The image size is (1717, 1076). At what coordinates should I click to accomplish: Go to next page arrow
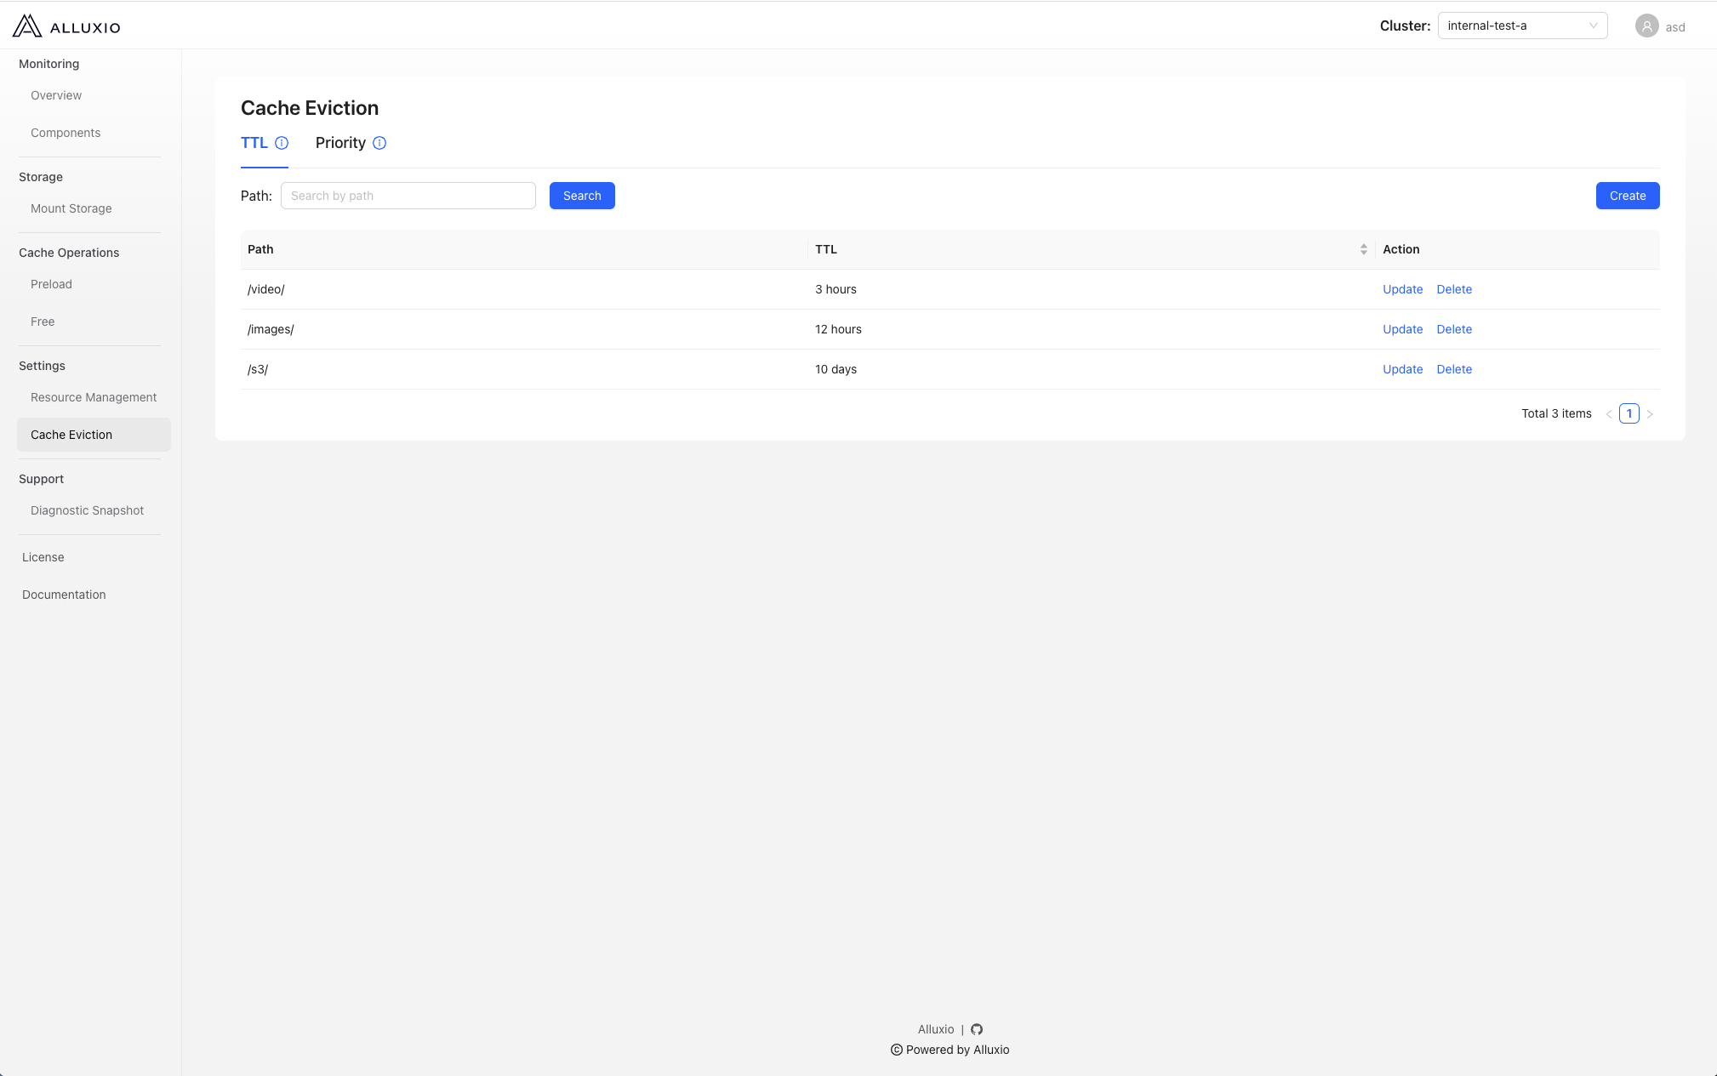point(1650,414)
